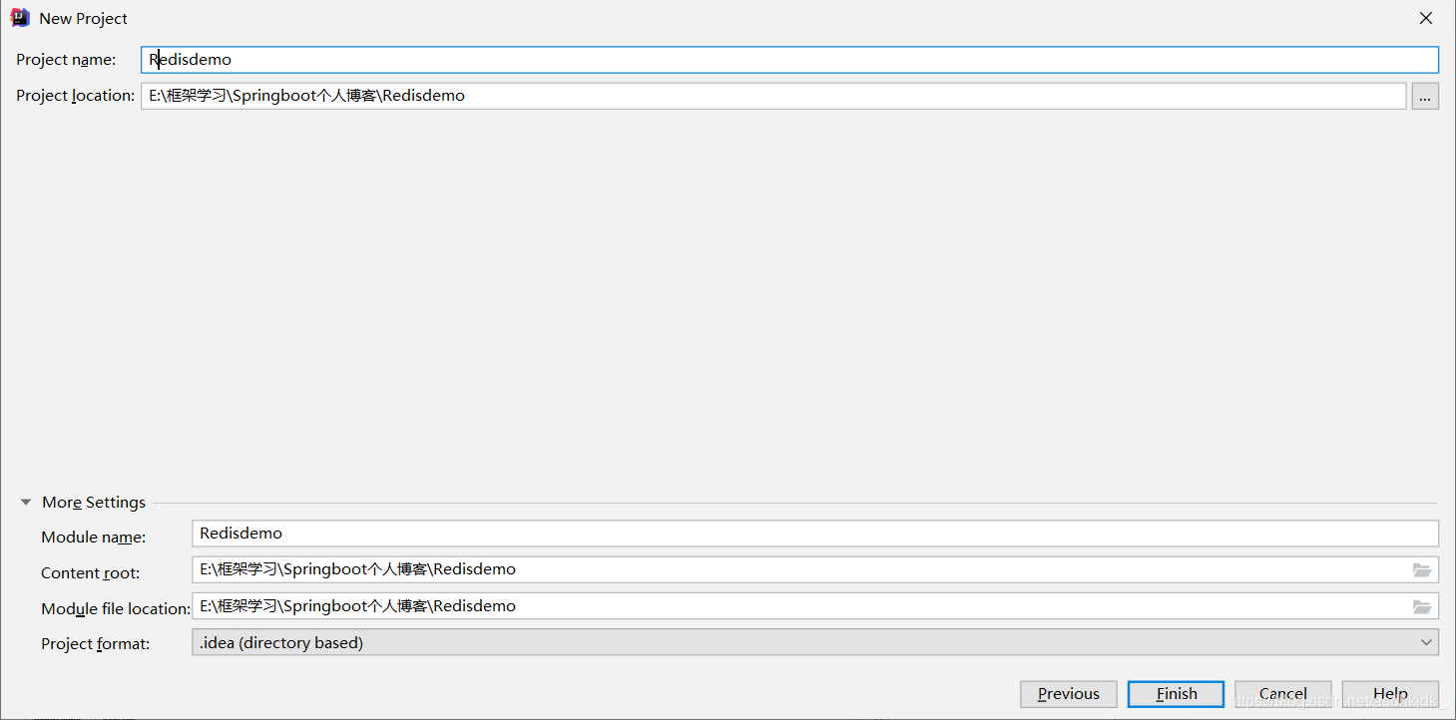
Task: Click the 'Module file location:' label
Action: [x=116, y=609]
